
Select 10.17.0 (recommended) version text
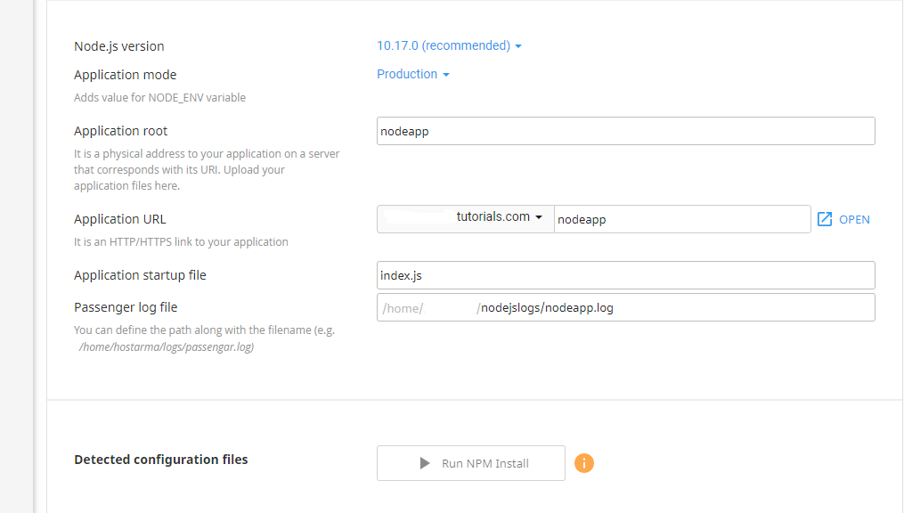pyautogui.click(x=443, y=45)
